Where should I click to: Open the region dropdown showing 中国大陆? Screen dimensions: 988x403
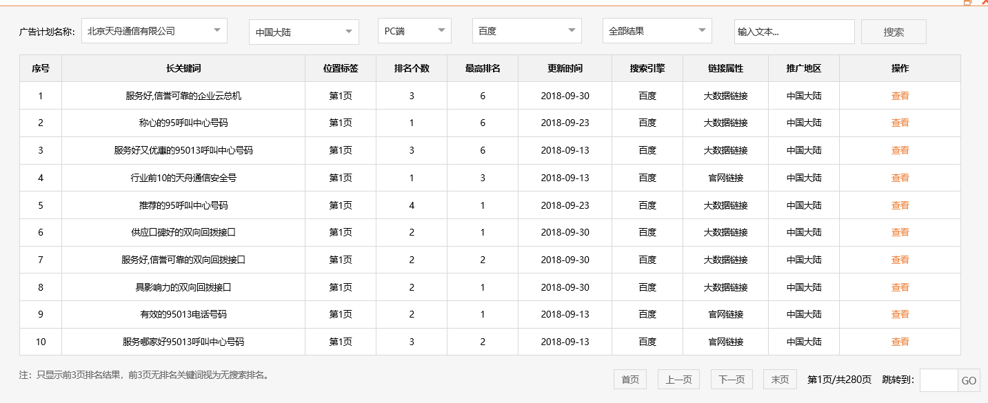point(303,30)
